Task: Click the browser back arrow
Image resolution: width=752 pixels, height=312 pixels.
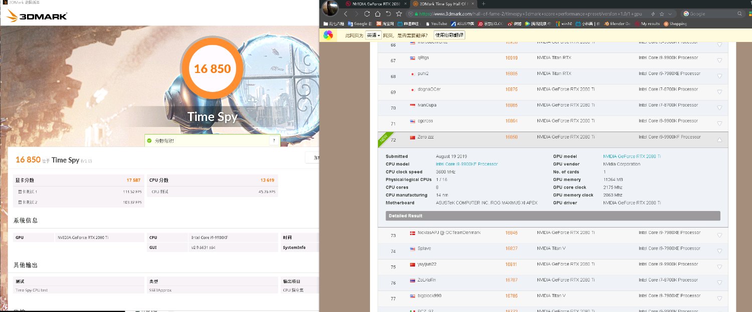Action: point(345,14)
